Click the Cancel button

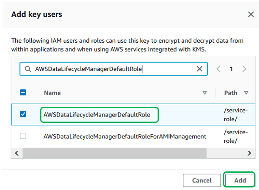pos(202,180)
